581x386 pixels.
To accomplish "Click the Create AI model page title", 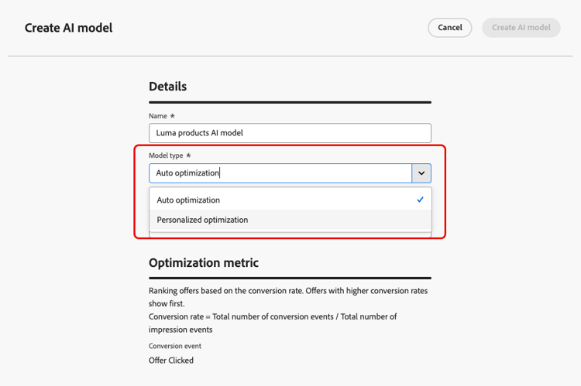I will [x=68, y=28].
